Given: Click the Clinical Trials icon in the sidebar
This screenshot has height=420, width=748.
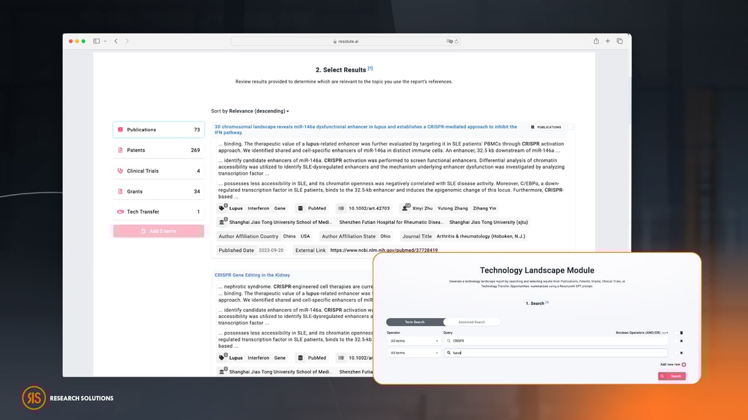Looking at the screenshot, I should point(120,170).
